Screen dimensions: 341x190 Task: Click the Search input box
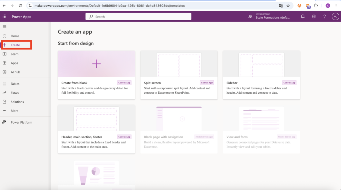tap(138, 17)
